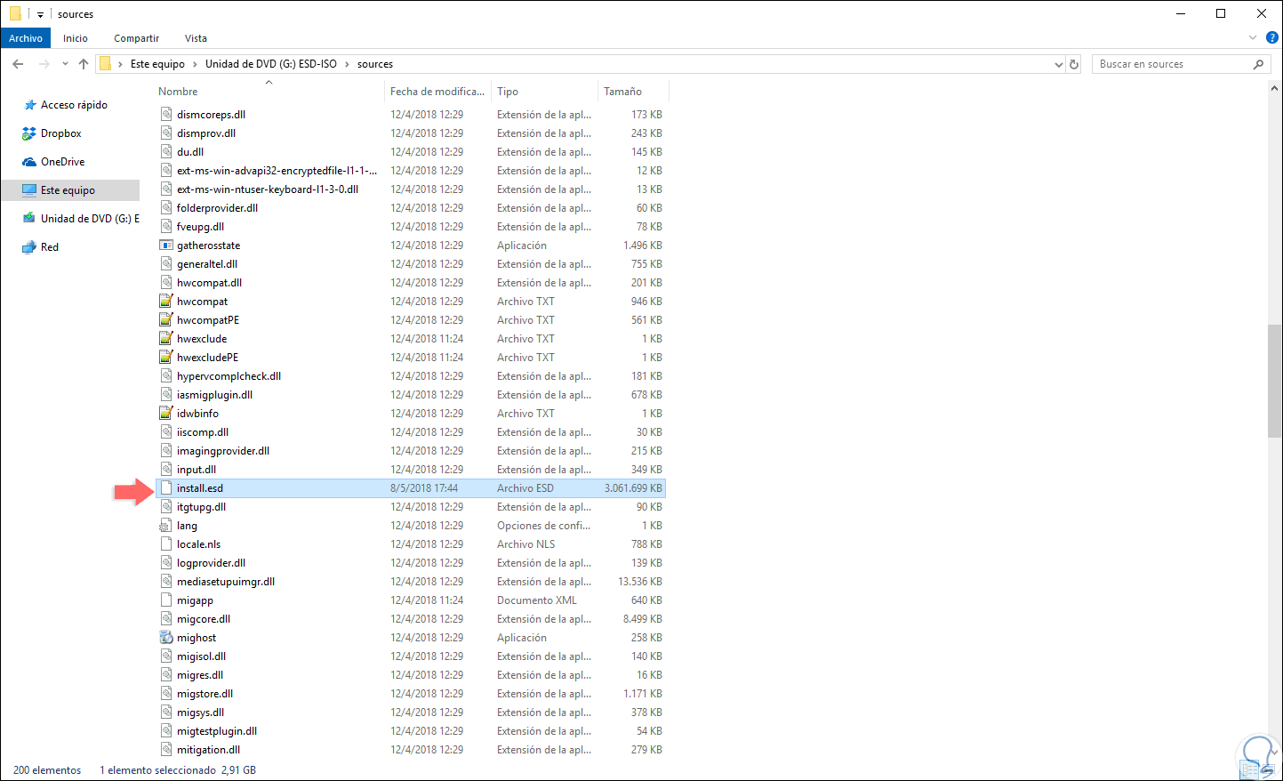This screenshot has width=1283, height=781.
Task: Click the migcore.dll file icon
Action: pyautogui.click(x=165, y=619)
